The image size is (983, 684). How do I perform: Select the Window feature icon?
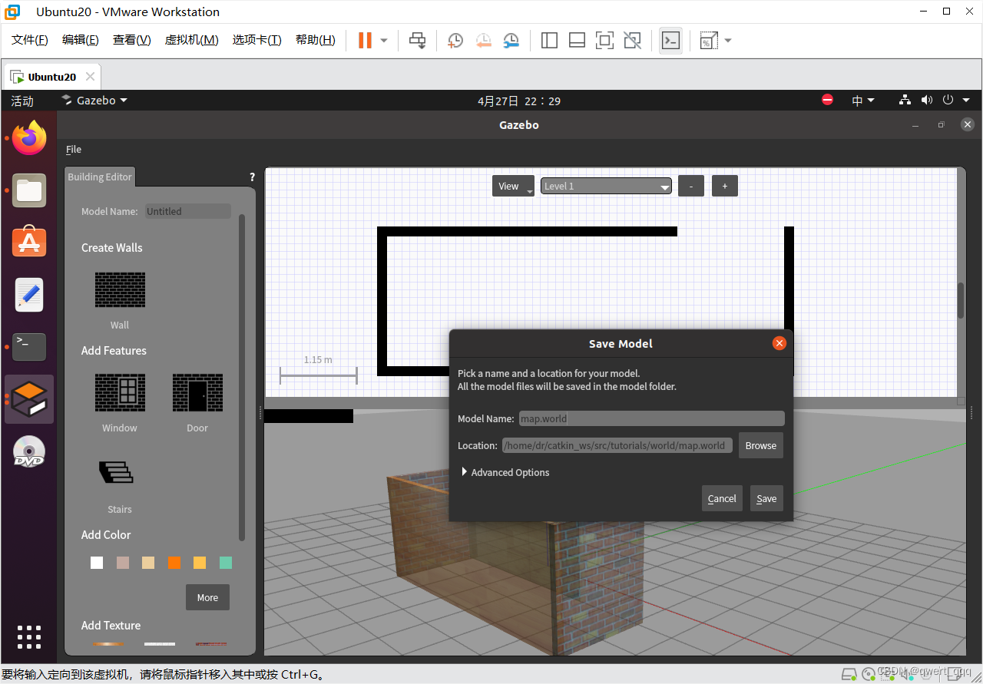[120, 392]
